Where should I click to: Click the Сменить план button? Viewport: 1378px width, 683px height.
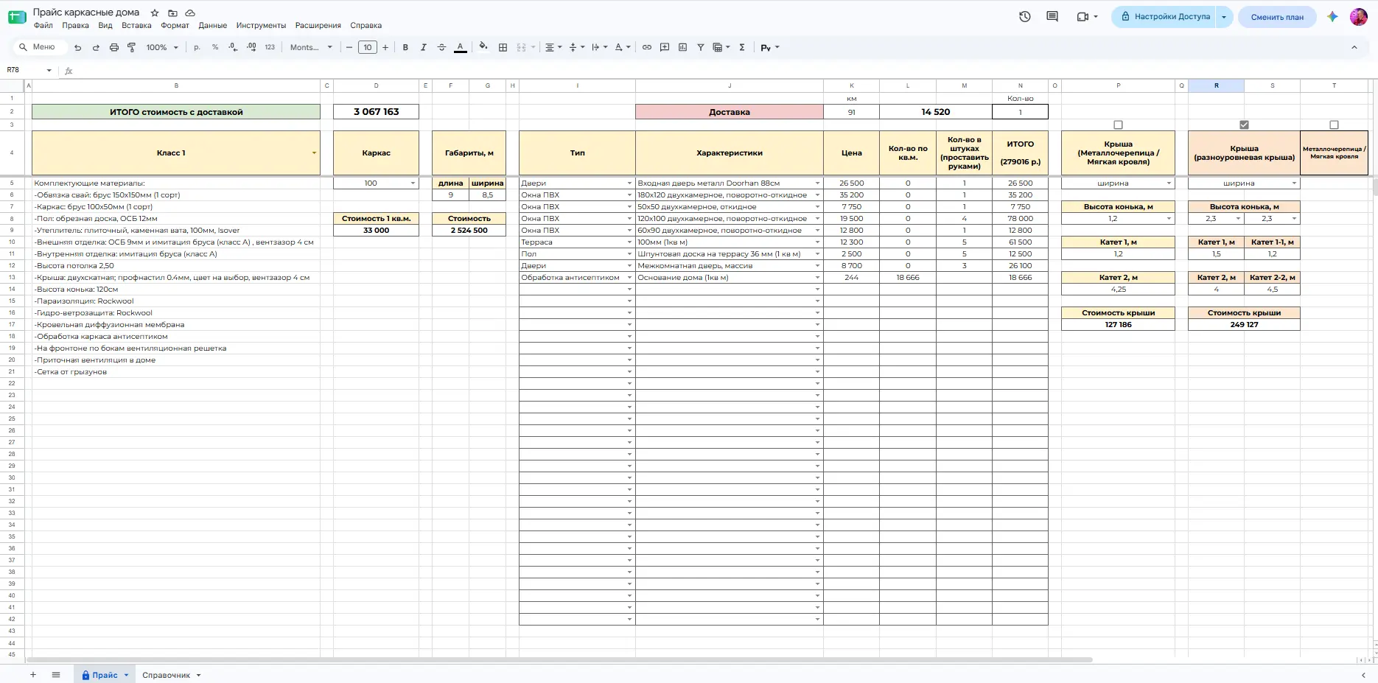tap(1277, 16)
